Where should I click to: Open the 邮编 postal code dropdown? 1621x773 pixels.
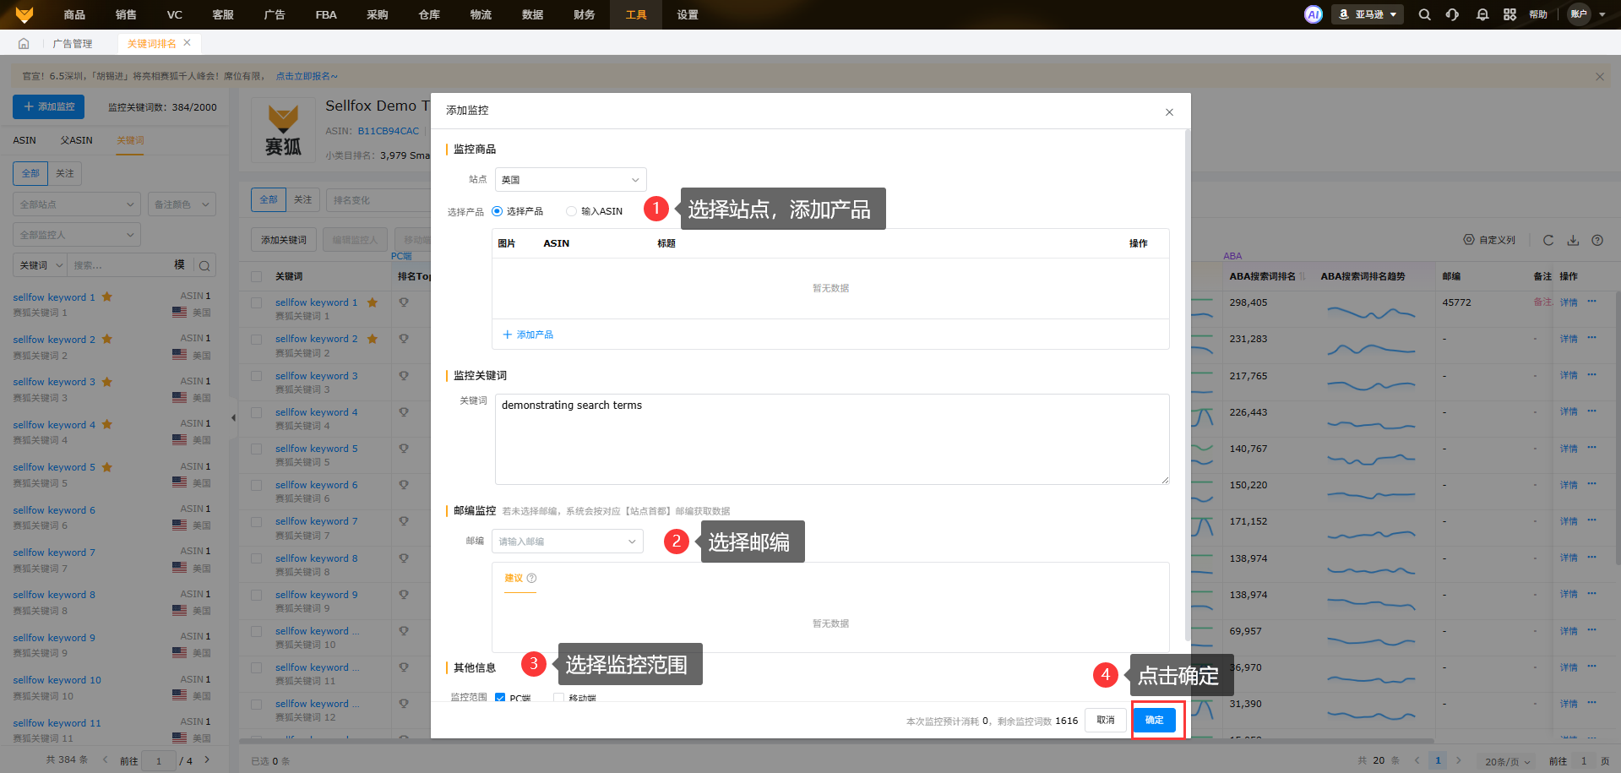pos(568,542)
